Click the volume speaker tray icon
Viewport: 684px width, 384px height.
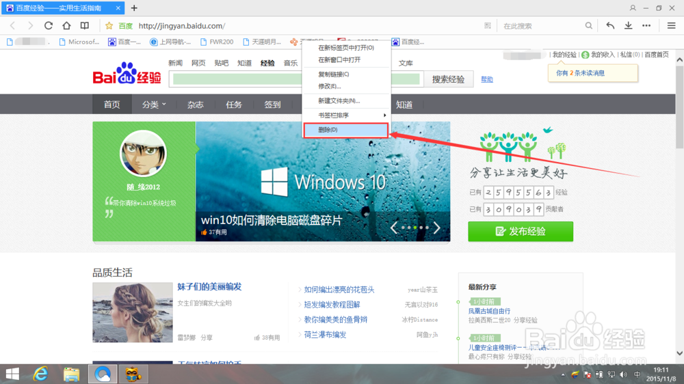coord(623,374)
